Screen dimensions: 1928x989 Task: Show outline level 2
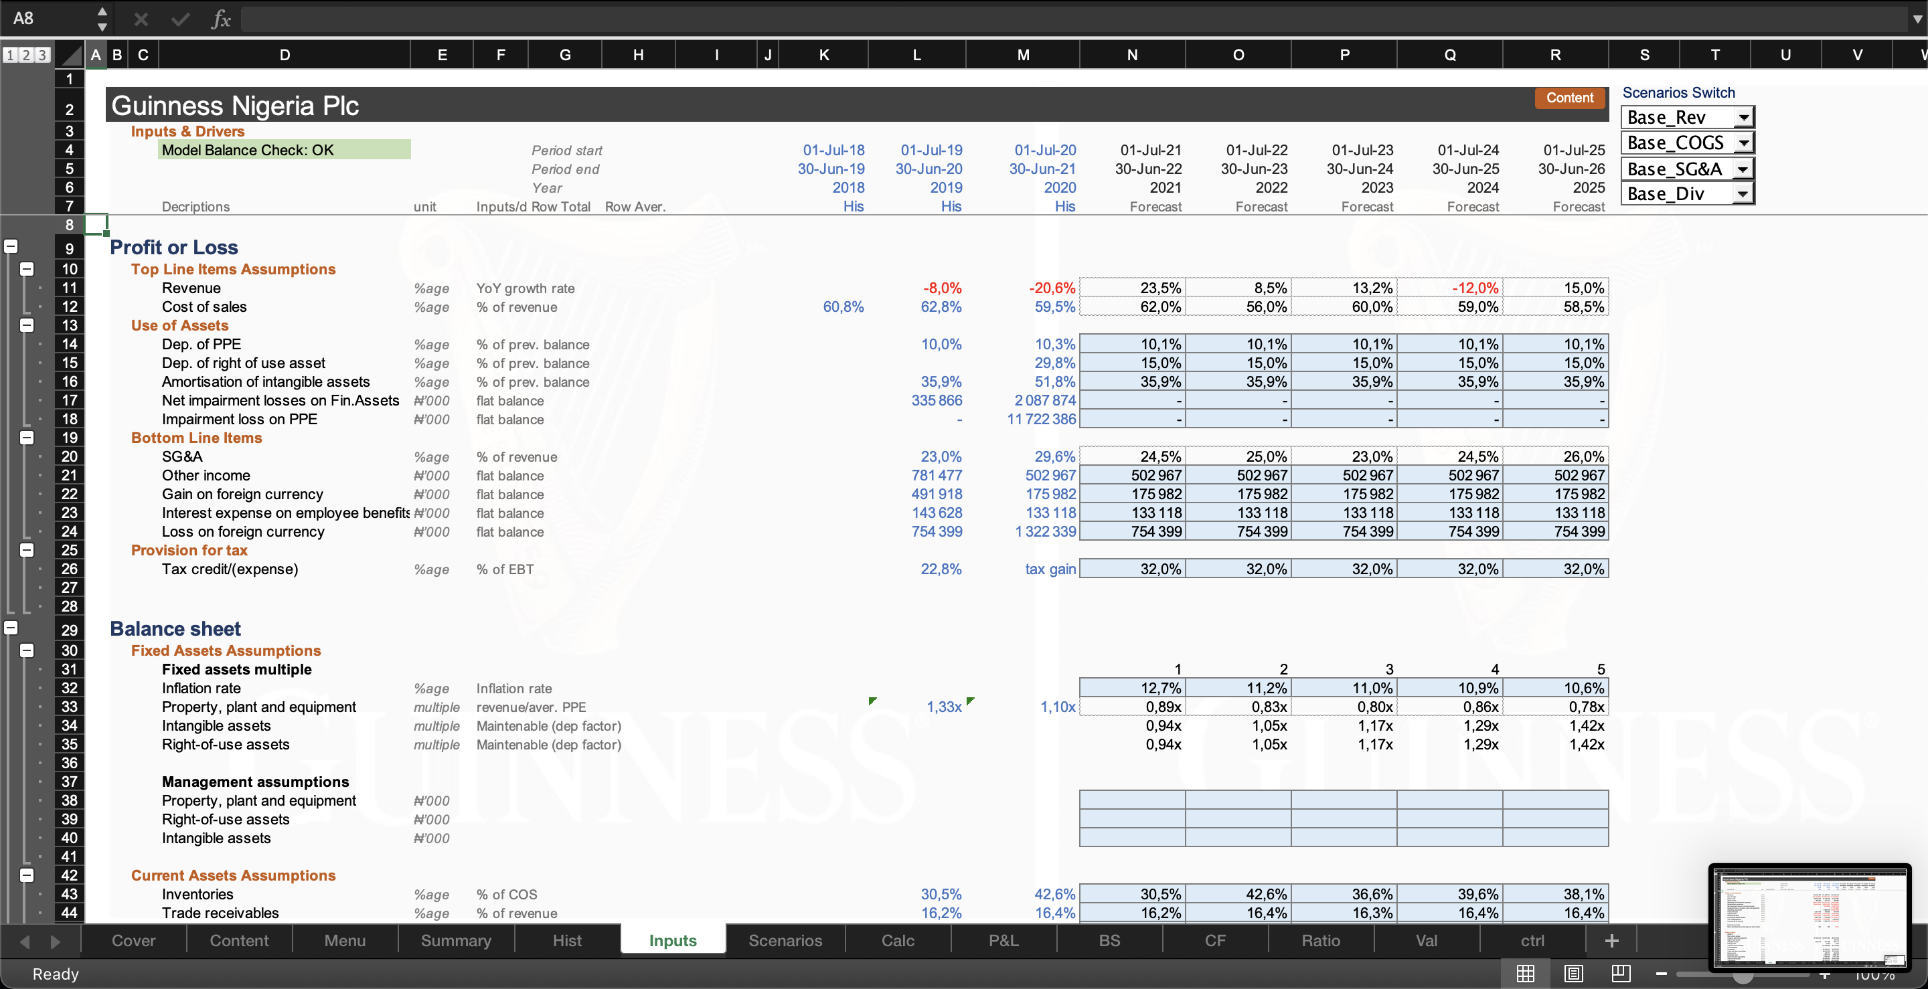click(25, 55)
